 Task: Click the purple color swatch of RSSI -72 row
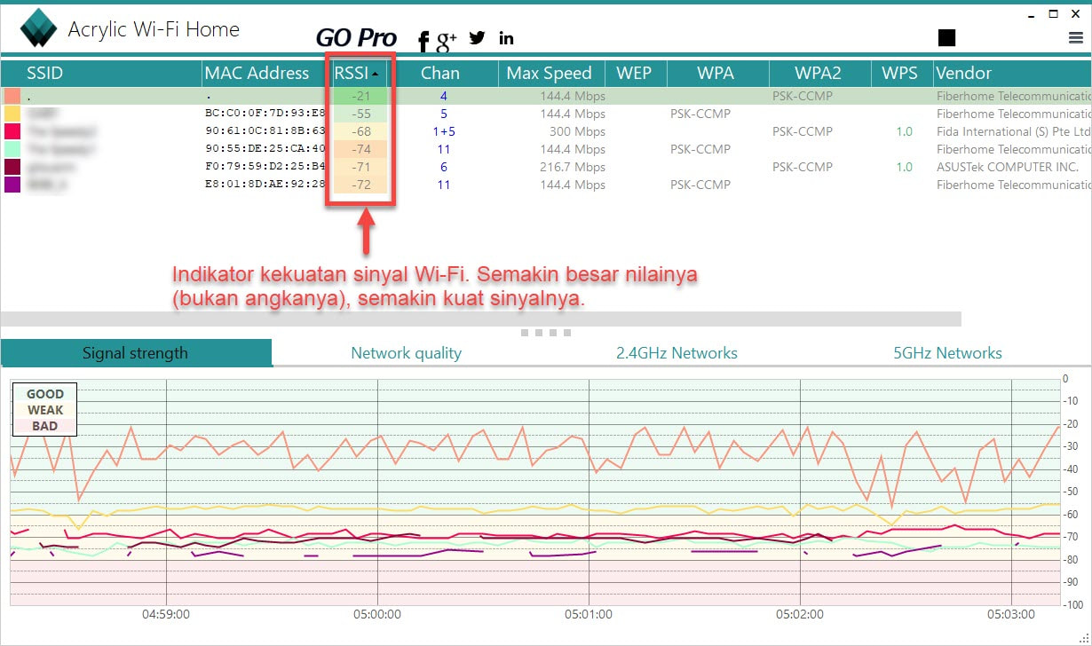[12, 185]
